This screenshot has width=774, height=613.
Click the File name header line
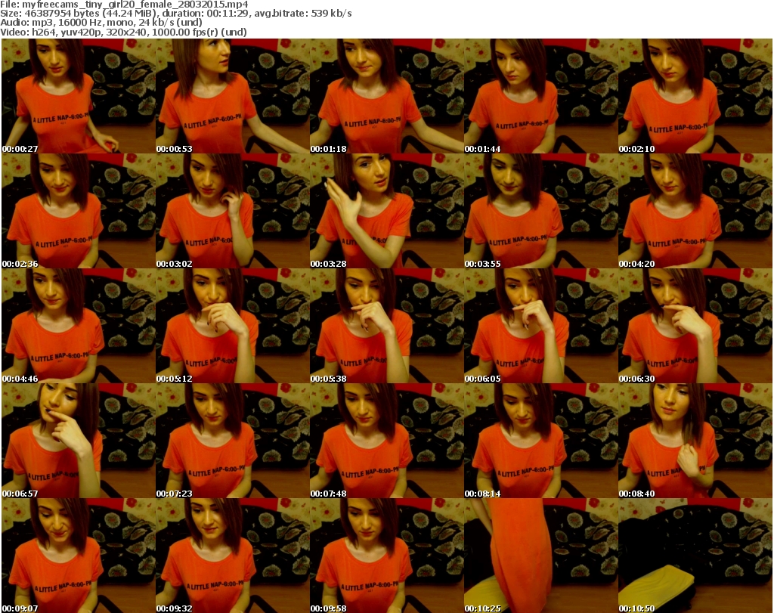click(x=124, y=5)
